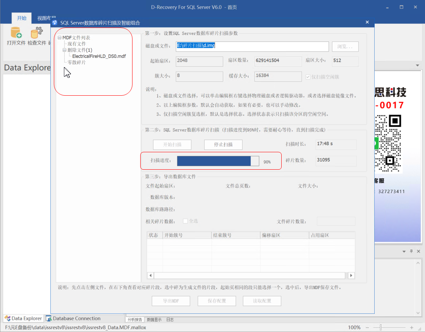Click the 结束簇号 column header

236,235
